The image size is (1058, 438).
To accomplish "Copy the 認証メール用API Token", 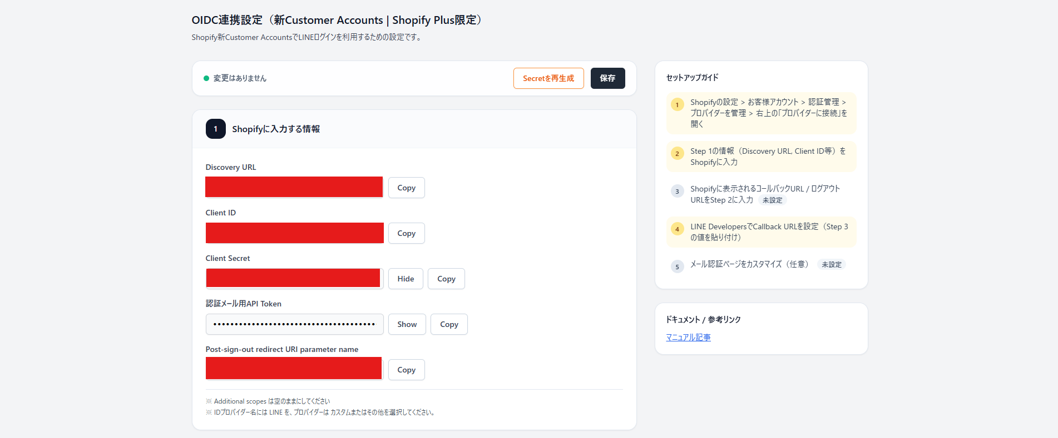I will (449, 324).
